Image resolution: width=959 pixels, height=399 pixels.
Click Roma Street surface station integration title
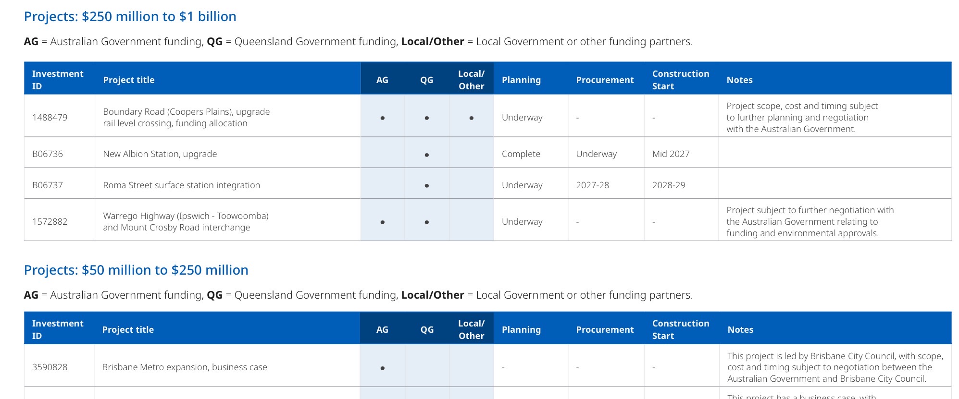point(182,185)
